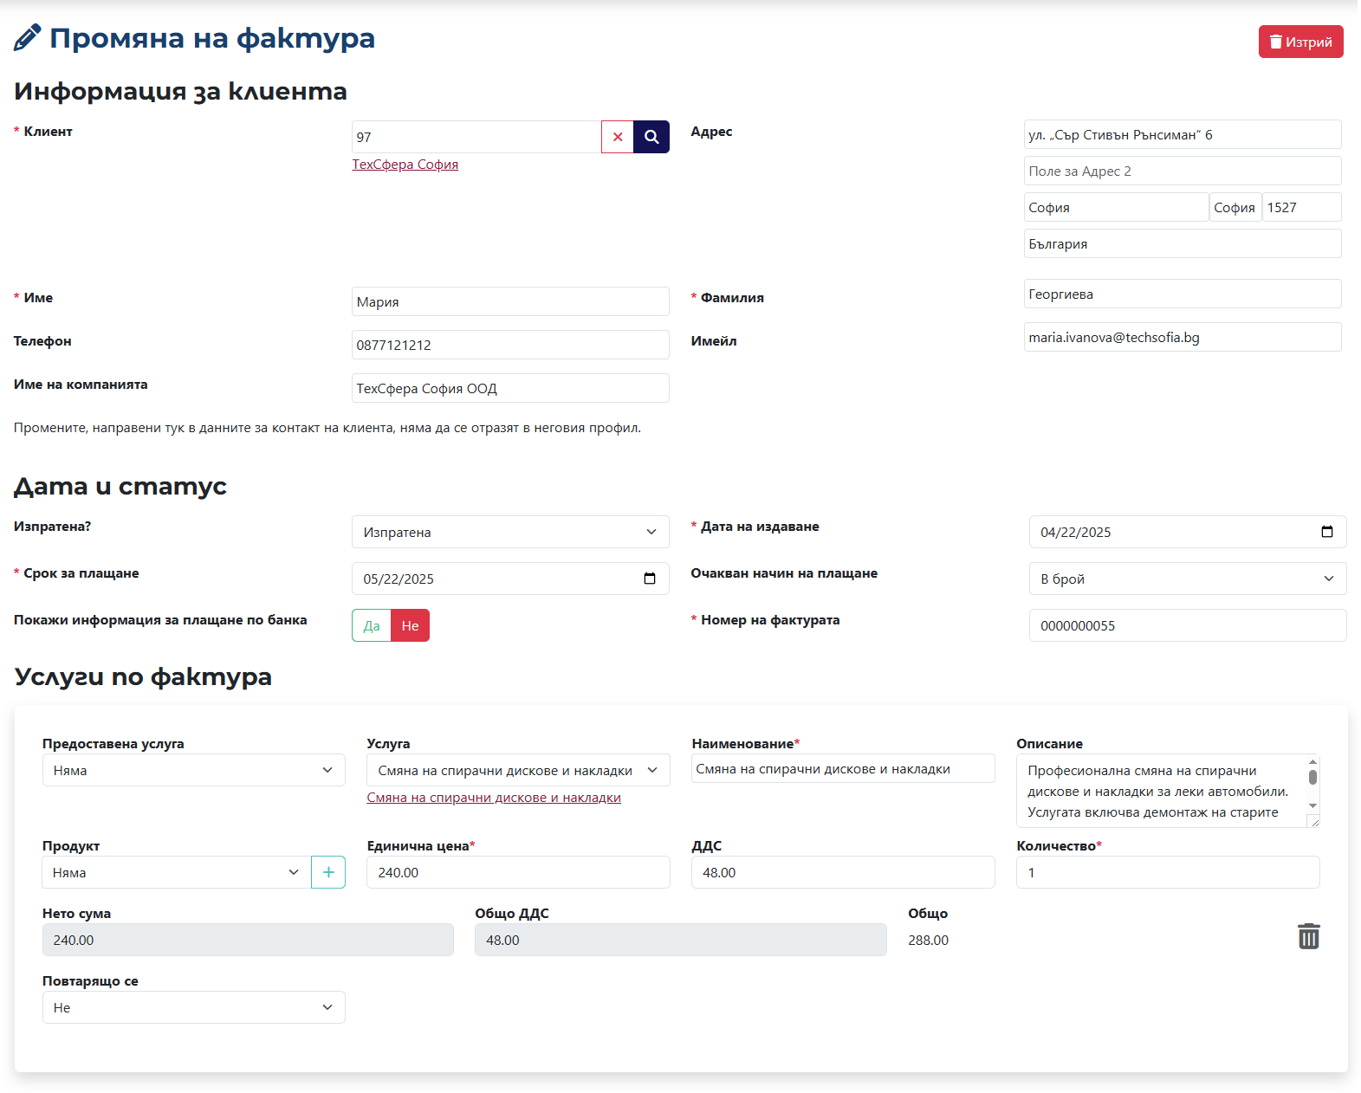Image resolution: width=1361 pixels, height=1093 pixels.
Task: Edit the country field България
Action: 1183,243
